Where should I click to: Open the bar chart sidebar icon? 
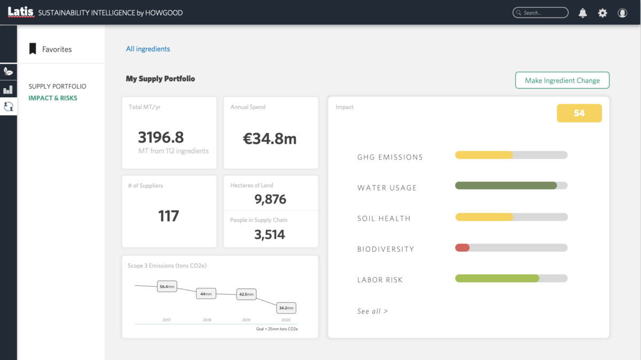[8, 89]
